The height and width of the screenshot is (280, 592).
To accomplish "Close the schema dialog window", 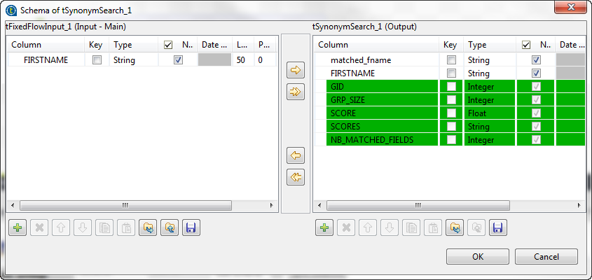I will pos(570,7).
